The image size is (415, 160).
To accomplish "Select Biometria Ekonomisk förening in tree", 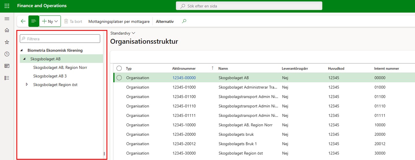I will (x=55, y=50).
